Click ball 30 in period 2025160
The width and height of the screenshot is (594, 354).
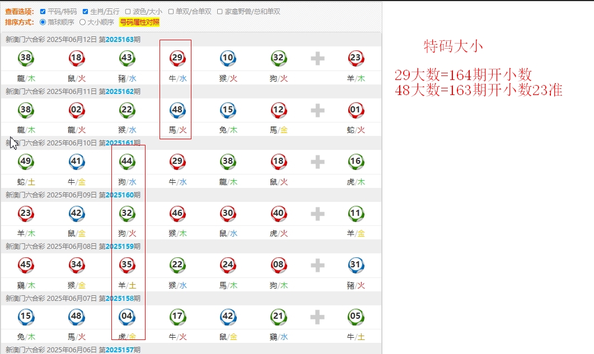(228, 214)
